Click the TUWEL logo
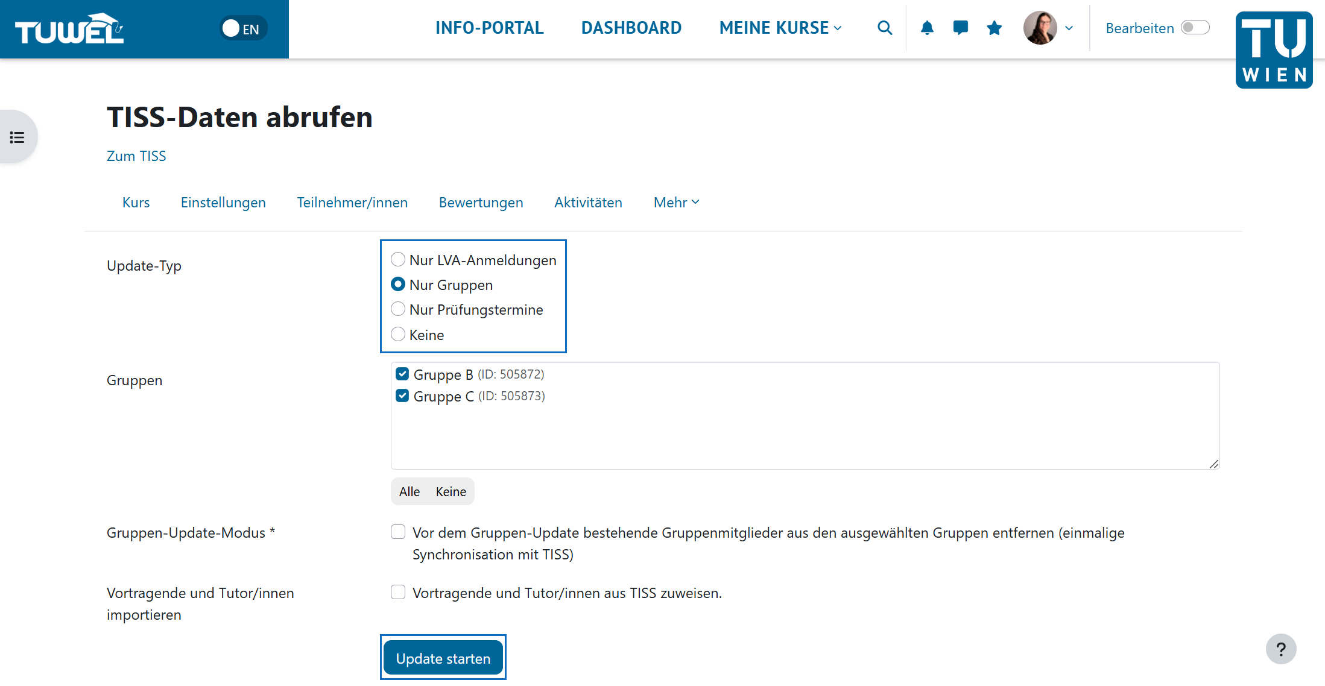Image resolution: width=1325 pixels, height=686 pixels. coord(68,27)
